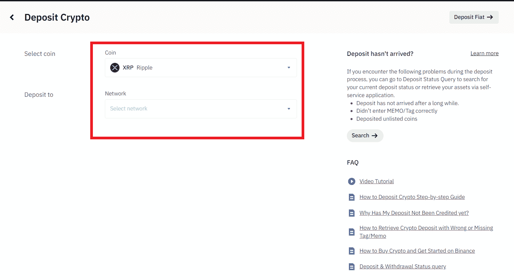Click document icon beside How to Buy Crypto
The height and width of the screenshot is (280, 514).
(x=352, y=251)
